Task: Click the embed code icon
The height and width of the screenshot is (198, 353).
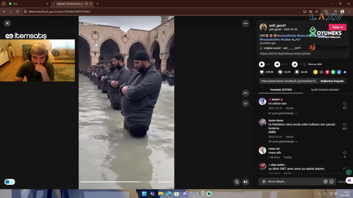Action: pyautogui.click(x=321, y=72)
